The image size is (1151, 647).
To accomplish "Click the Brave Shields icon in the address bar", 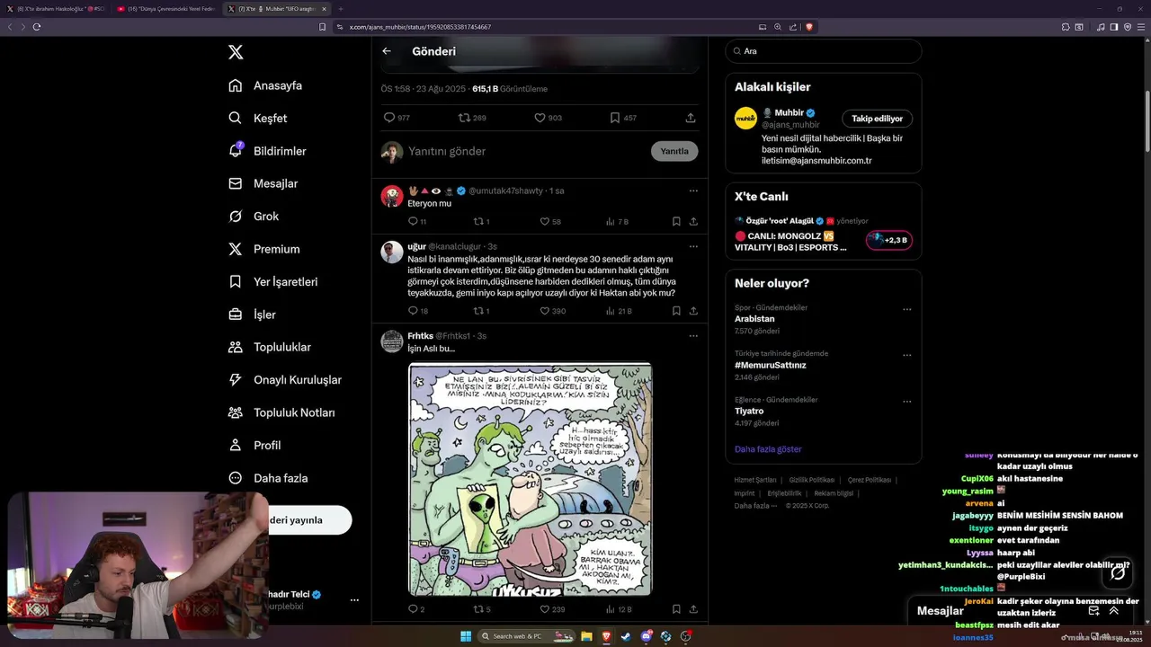I will [x=809, y=27].
